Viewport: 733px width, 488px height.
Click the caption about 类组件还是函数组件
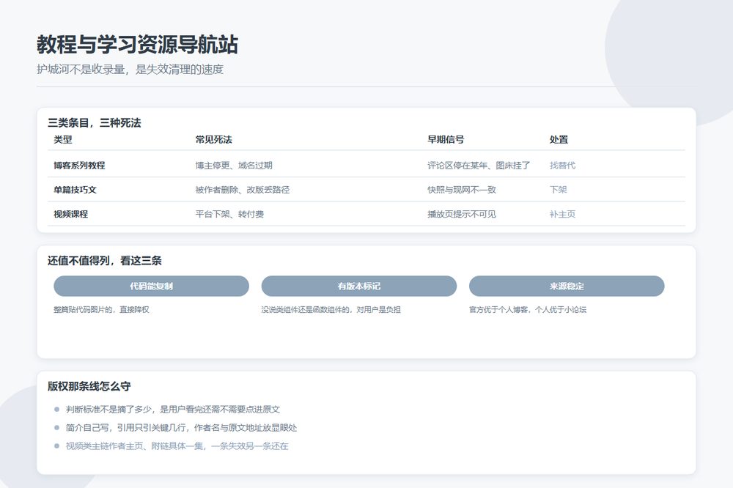click(331, 309)
